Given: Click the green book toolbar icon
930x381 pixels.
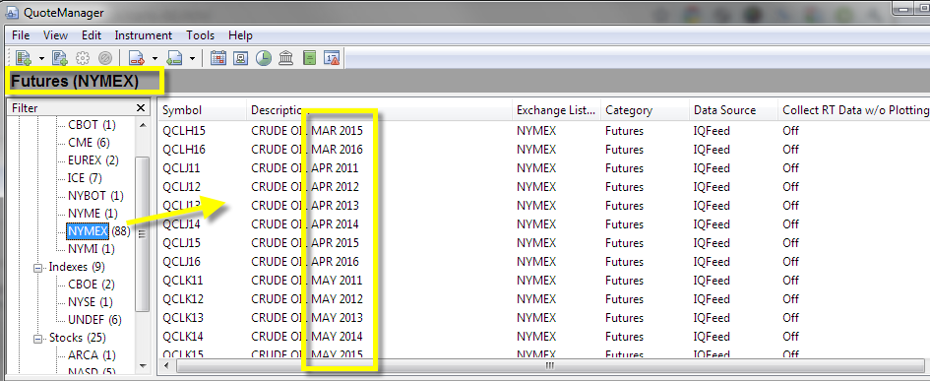Looking at the screenshot, I should 309,57.
